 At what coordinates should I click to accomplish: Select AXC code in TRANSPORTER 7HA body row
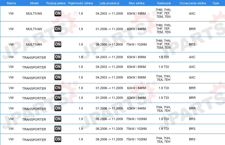(192, 77)
